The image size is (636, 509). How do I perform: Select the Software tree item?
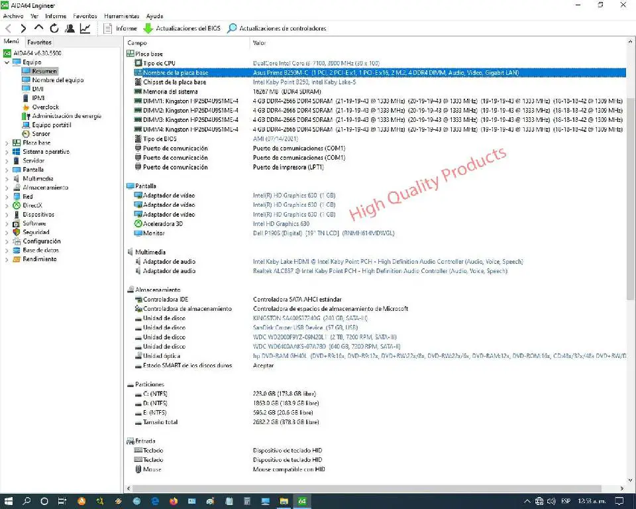tap(34, 223)
